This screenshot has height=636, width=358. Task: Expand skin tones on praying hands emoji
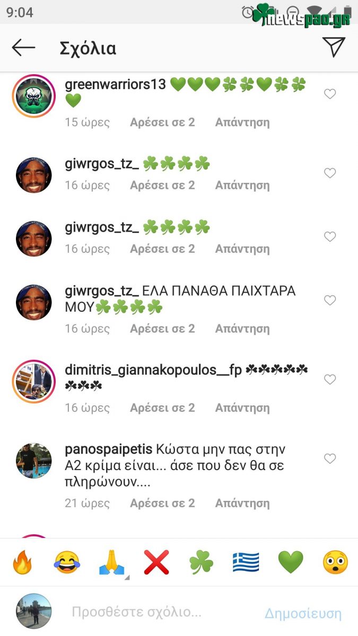point(126,577)
